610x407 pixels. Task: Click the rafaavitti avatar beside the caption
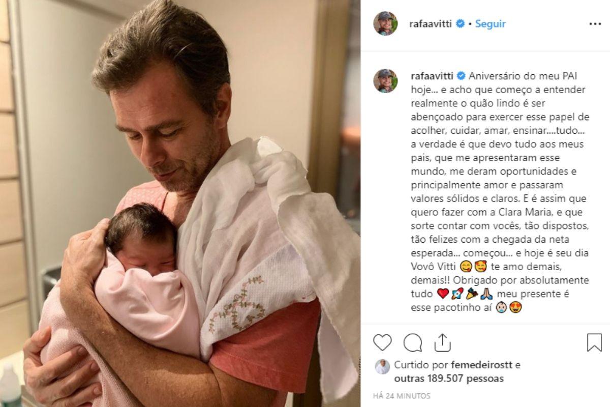click(x=385, y=80)
